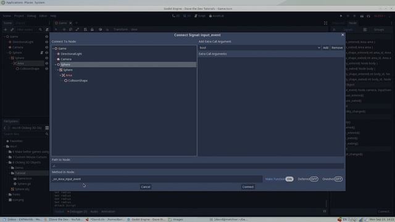Toggle visibility of Area in Scene dock
This screenshot has width=395, height=222.
(47, 63)
